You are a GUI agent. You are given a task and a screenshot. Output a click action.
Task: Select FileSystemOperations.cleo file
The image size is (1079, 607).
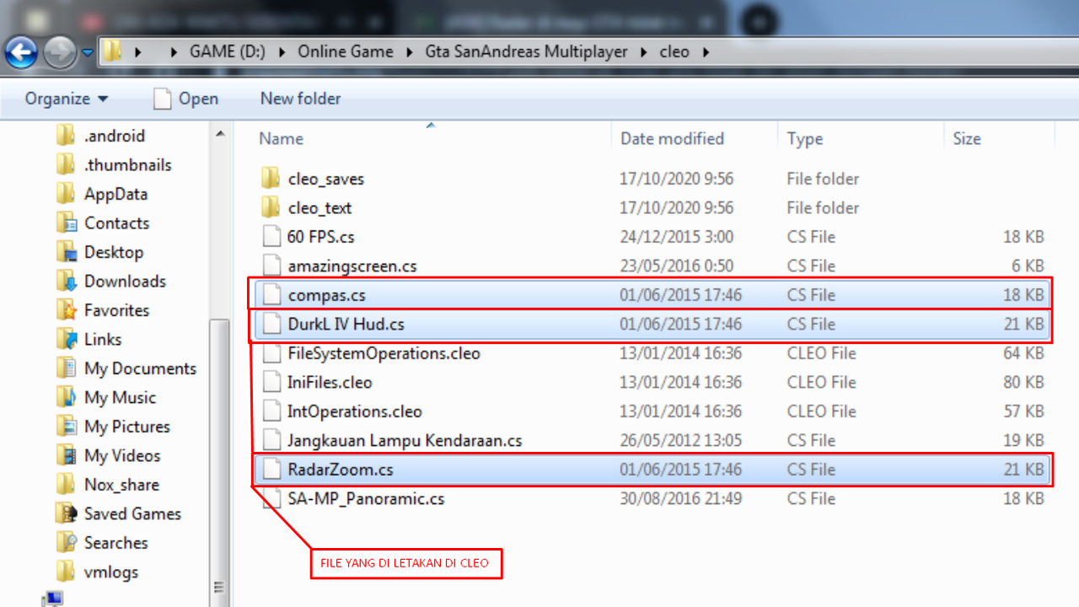click(384, 353)
